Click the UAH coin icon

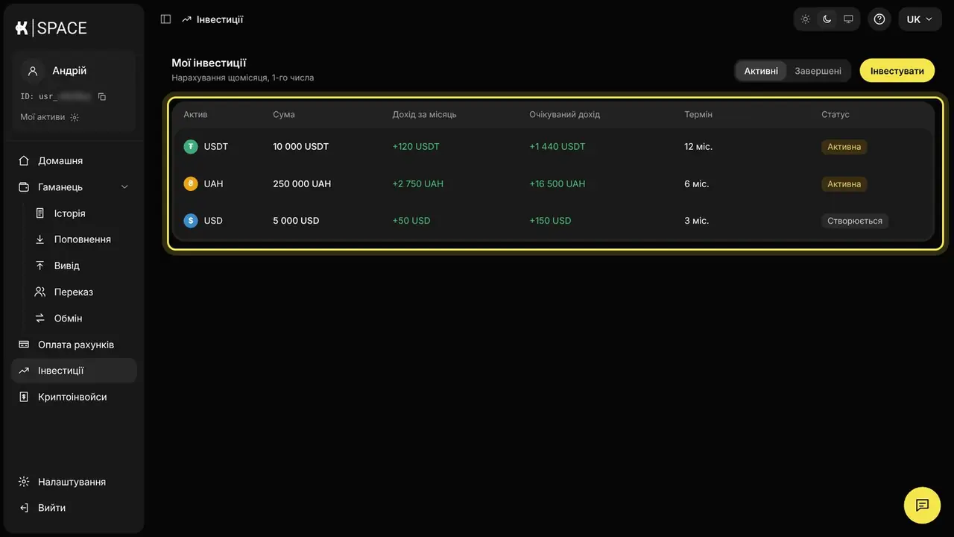point(191,183)
